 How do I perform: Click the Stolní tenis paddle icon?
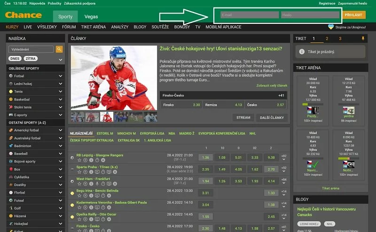pos(11,107)
